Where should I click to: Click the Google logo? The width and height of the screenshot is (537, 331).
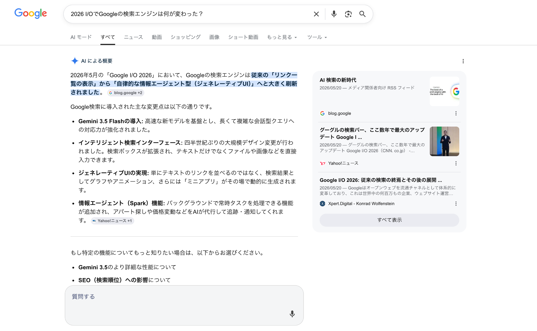tap(31, 13)
